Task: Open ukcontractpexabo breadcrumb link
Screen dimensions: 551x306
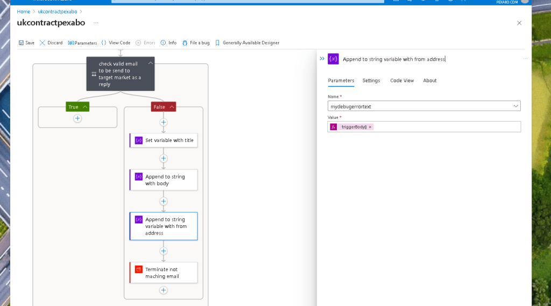Action: pos(57,12)
